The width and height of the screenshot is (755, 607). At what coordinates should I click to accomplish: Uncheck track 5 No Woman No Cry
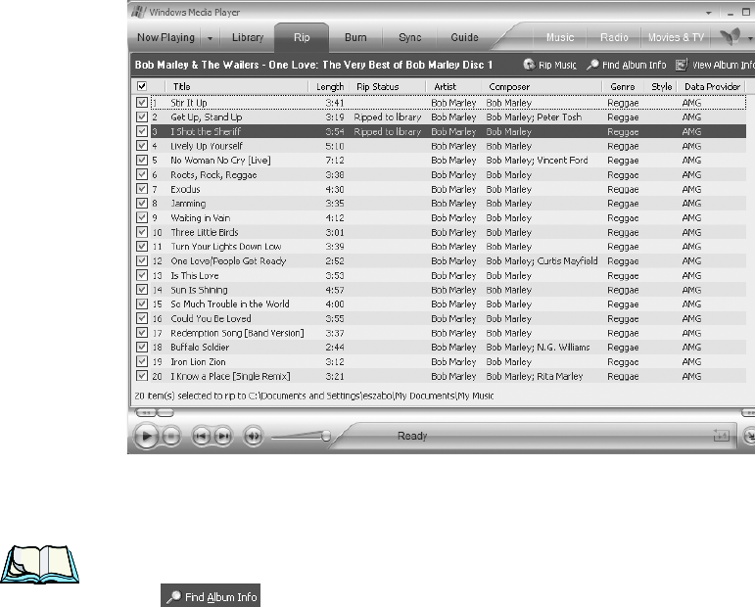point(142,160)
